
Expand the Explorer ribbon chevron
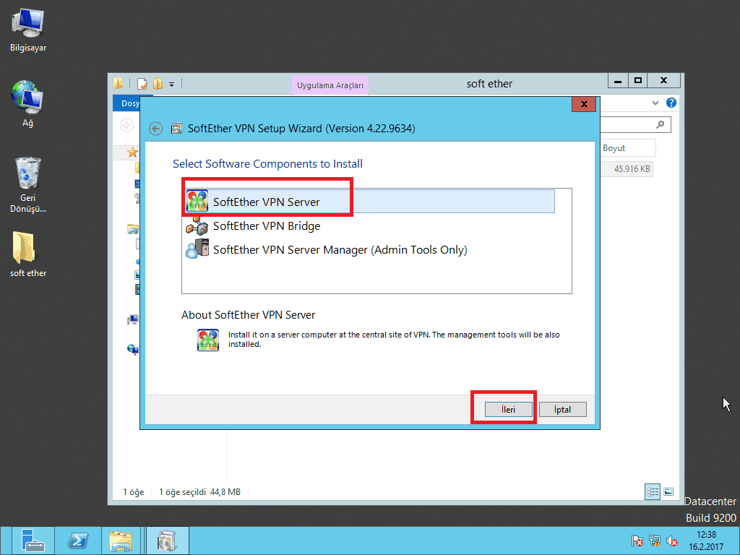point(655,103)
